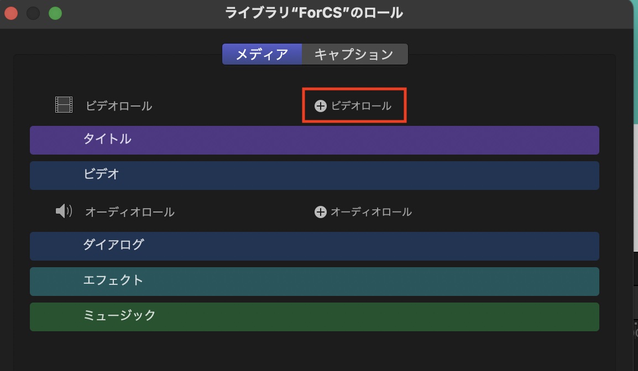Screen dimensions: 638x371
Task: Click the empty area below ミュージック role
Action: [x=314, y=351]
